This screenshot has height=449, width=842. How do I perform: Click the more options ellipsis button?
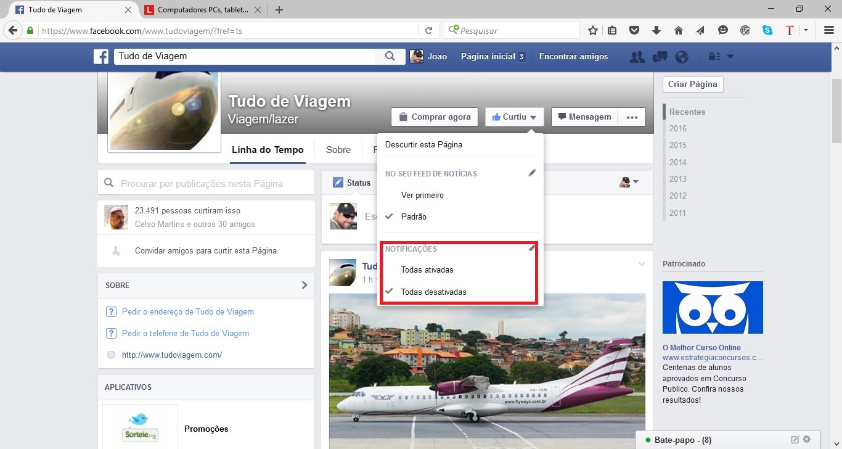[632, 117]
